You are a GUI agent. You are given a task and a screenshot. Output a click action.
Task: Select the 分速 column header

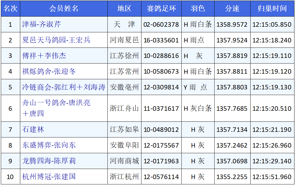tap(232, 8)
